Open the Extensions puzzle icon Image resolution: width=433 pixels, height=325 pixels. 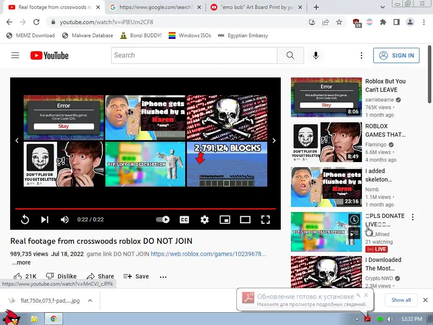click(x=383, y=22)
